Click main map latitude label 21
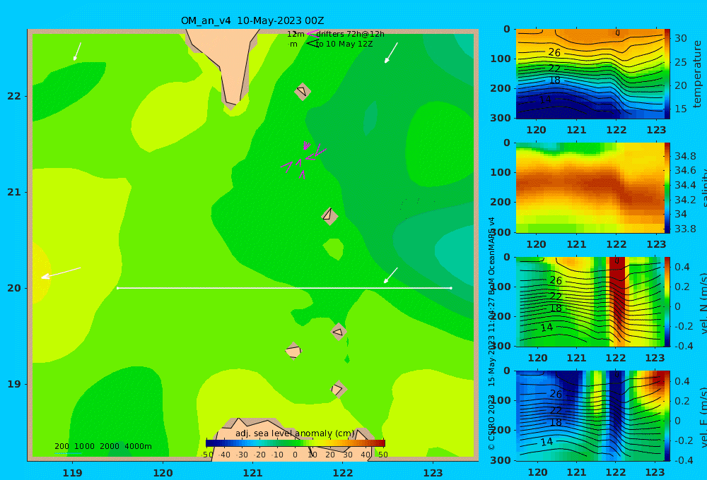The height and width of the screenshot is (480, 707). coord(14,192)
